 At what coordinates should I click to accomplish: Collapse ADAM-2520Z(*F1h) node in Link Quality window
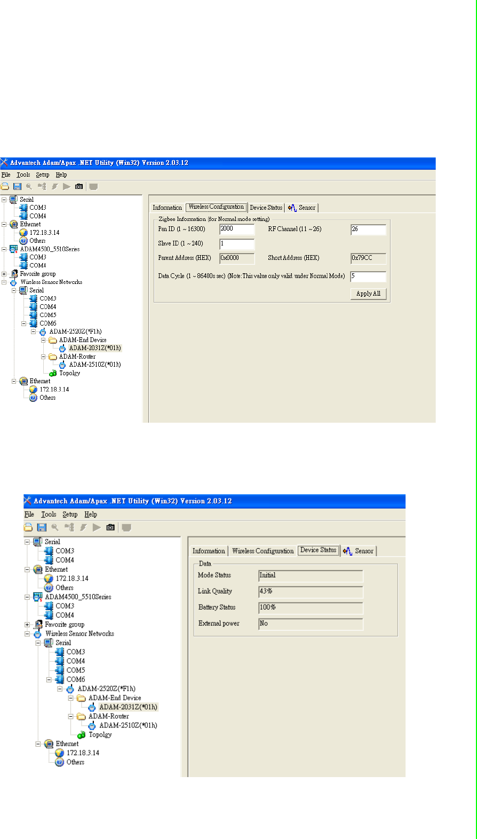pos(60,688)
